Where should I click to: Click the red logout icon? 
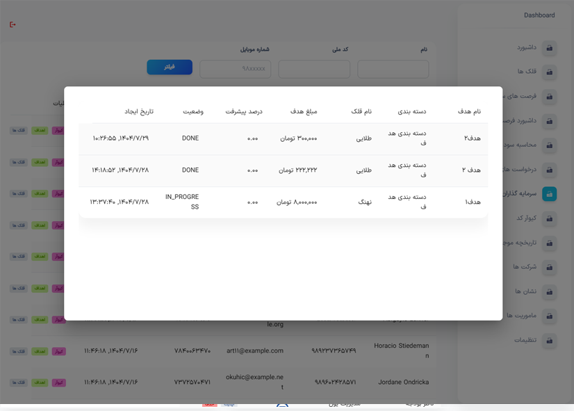[x=13, y=25]
